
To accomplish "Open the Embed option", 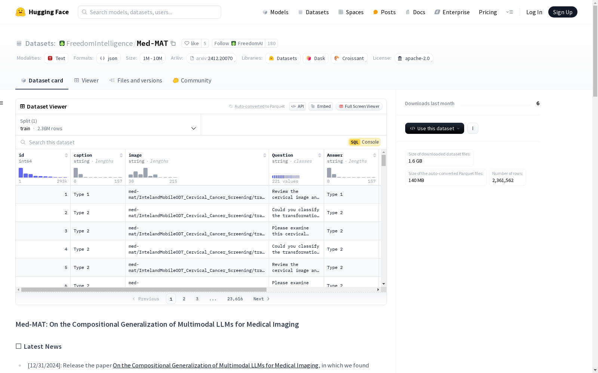I will pyautogui.click(x=321, y=106).
